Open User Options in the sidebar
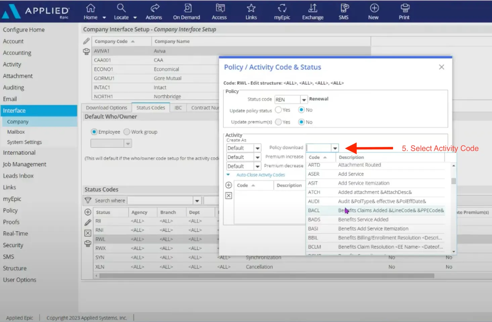Screen dimensions: 492x322 (x=19, y=280)
